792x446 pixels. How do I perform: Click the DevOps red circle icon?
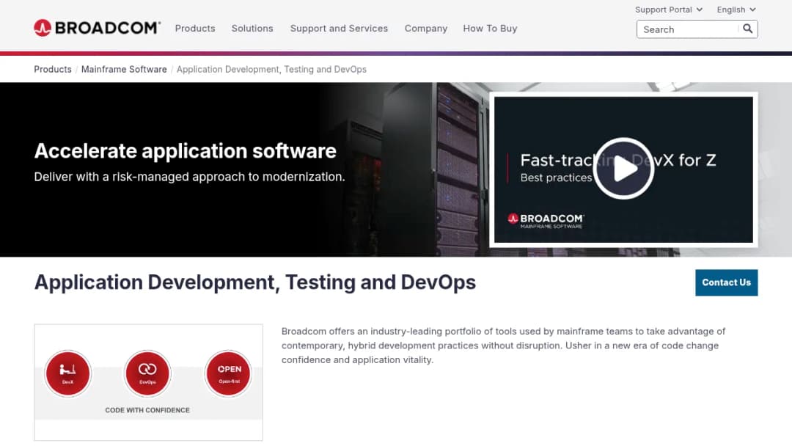pyautogui.click(x=147, y=374)
